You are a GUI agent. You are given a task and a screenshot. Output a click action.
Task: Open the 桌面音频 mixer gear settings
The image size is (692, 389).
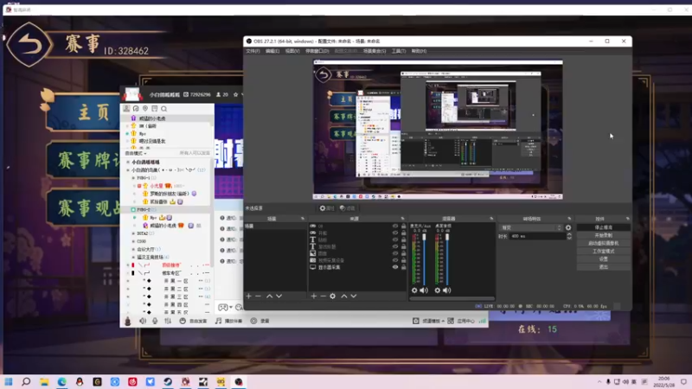click(x=438, y=290)
